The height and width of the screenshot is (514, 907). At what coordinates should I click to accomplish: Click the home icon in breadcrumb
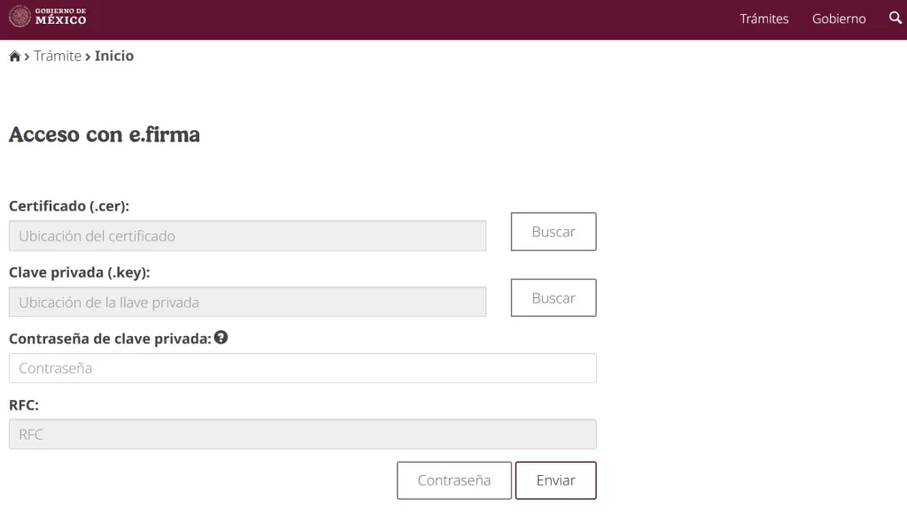14,57
